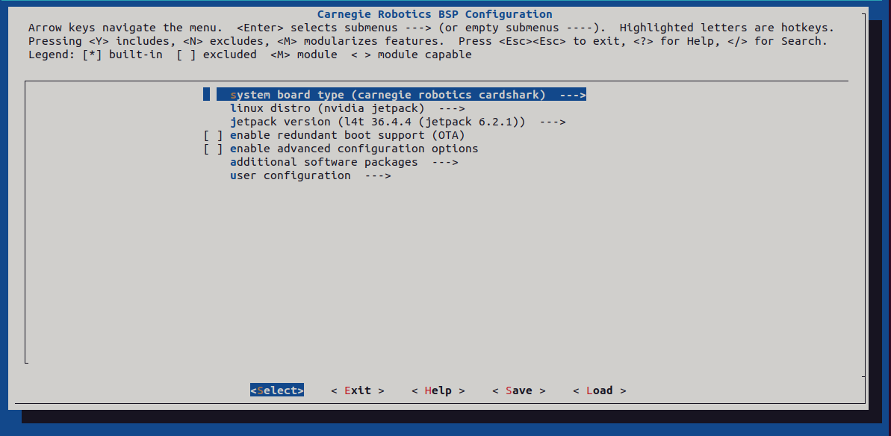Click the arrow after linux distro

point(452,108)
